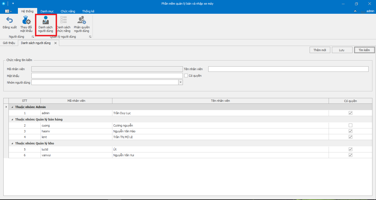Select the Nguyễn Văn Vui name cell

[x=220, y=155]
